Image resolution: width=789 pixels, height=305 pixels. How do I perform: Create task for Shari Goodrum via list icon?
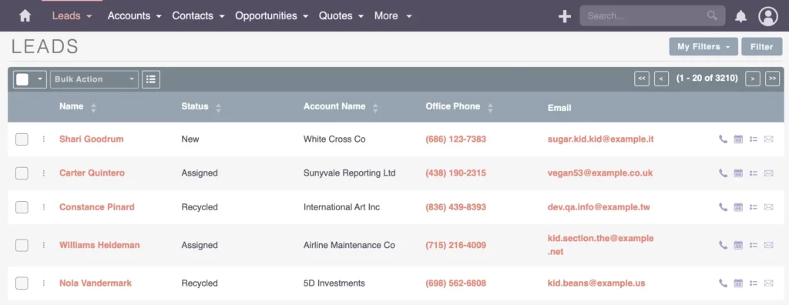(x=754, y=139)
